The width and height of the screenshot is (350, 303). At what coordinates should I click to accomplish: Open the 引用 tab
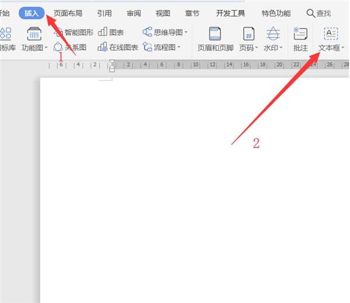(104, 13)
